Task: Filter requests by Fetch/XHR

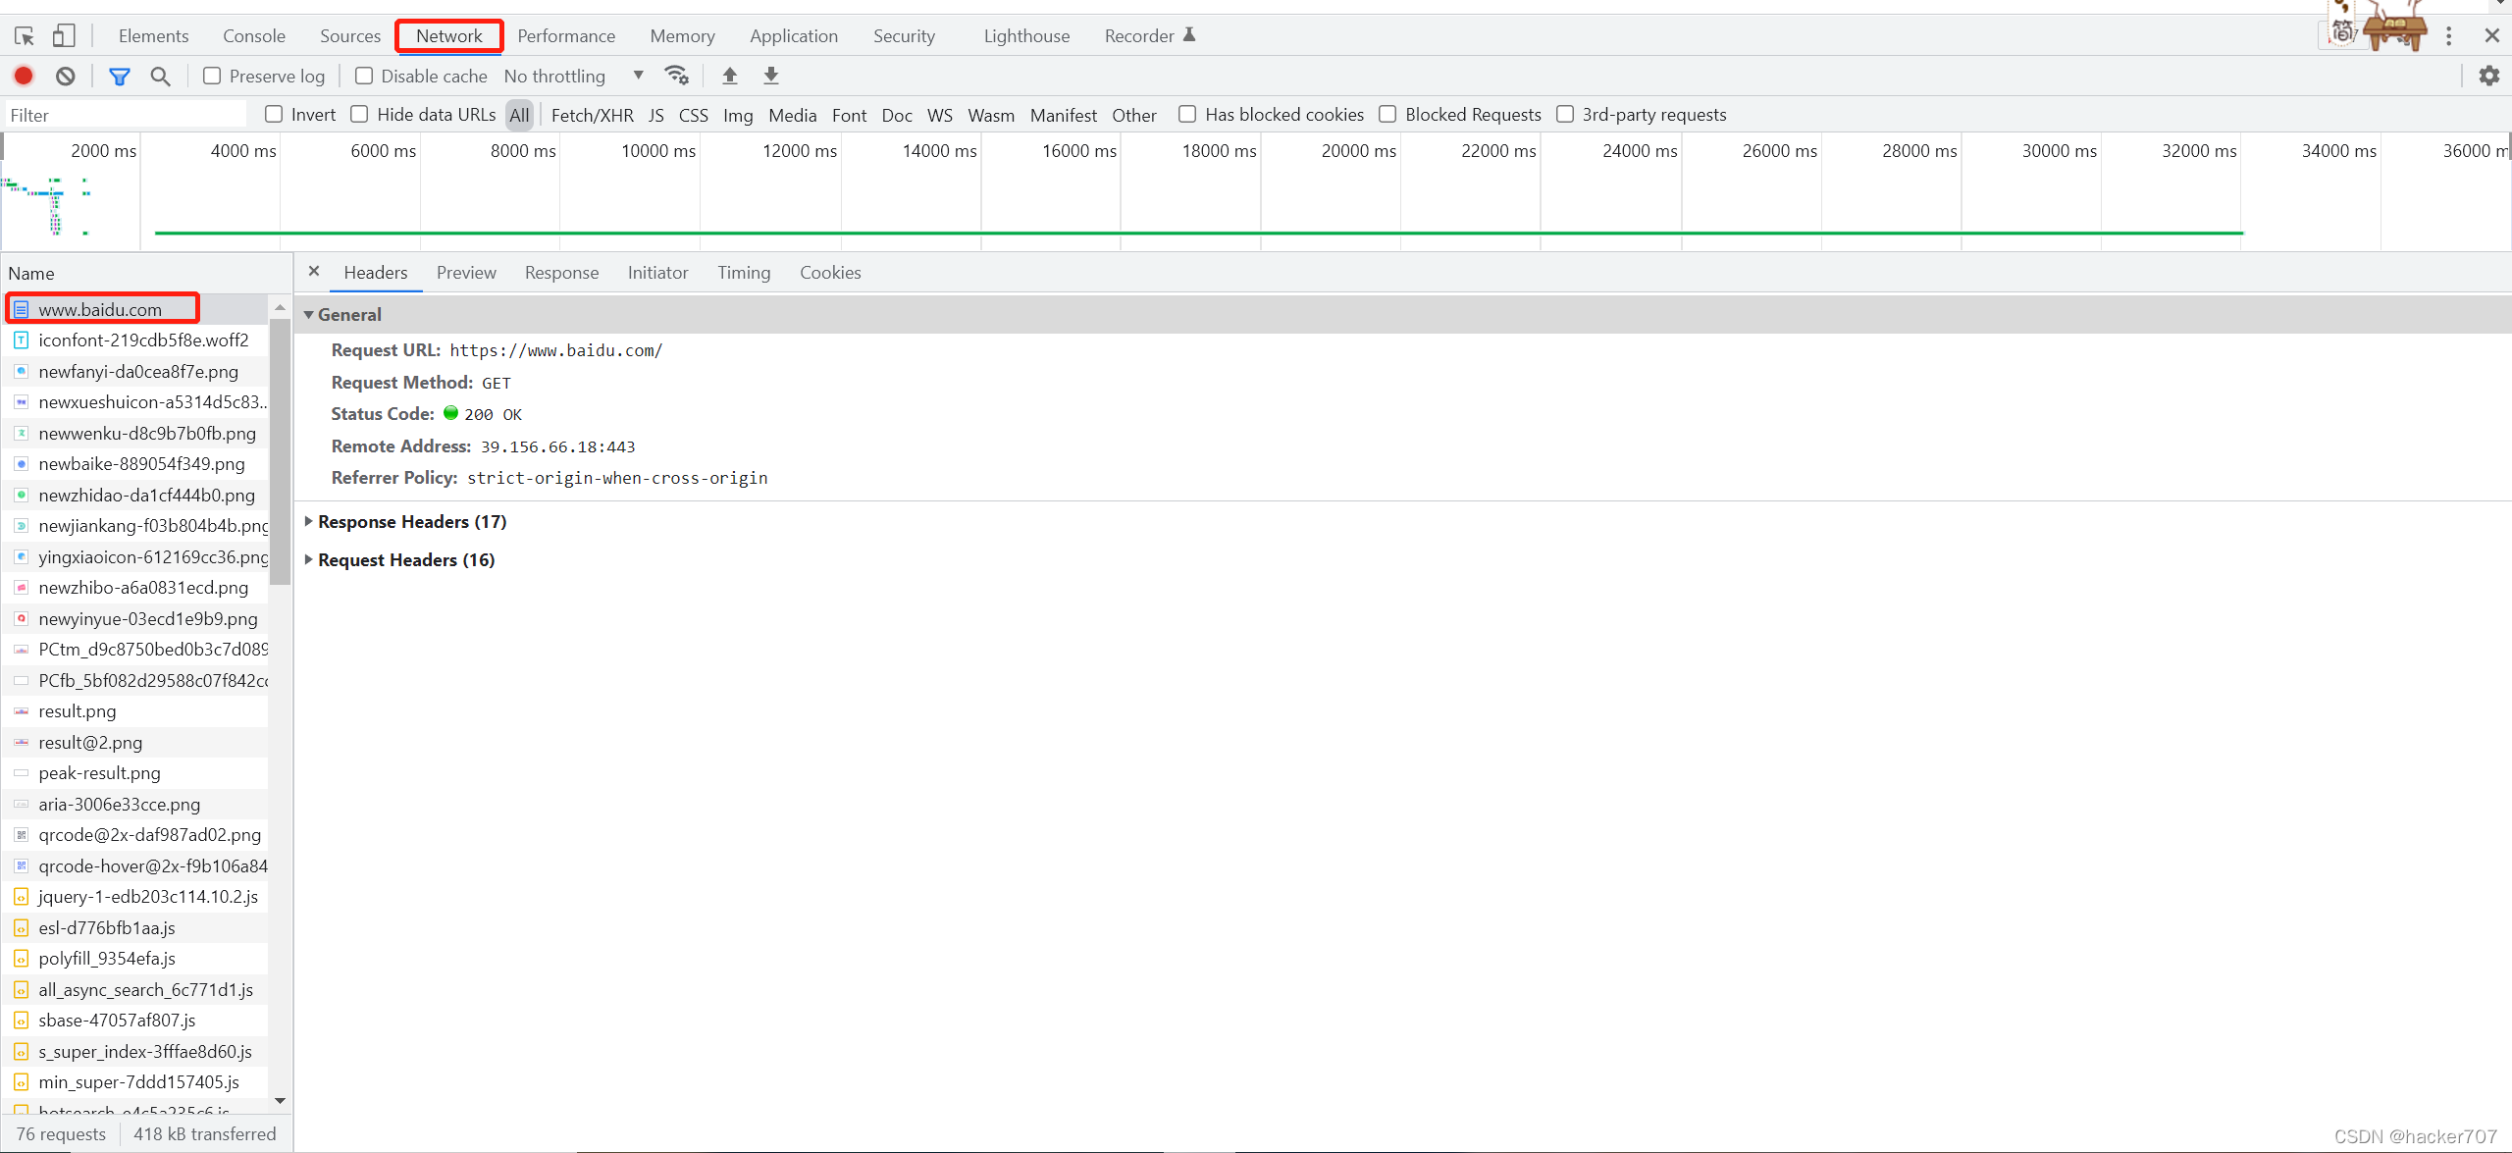Action: [592, 115]
